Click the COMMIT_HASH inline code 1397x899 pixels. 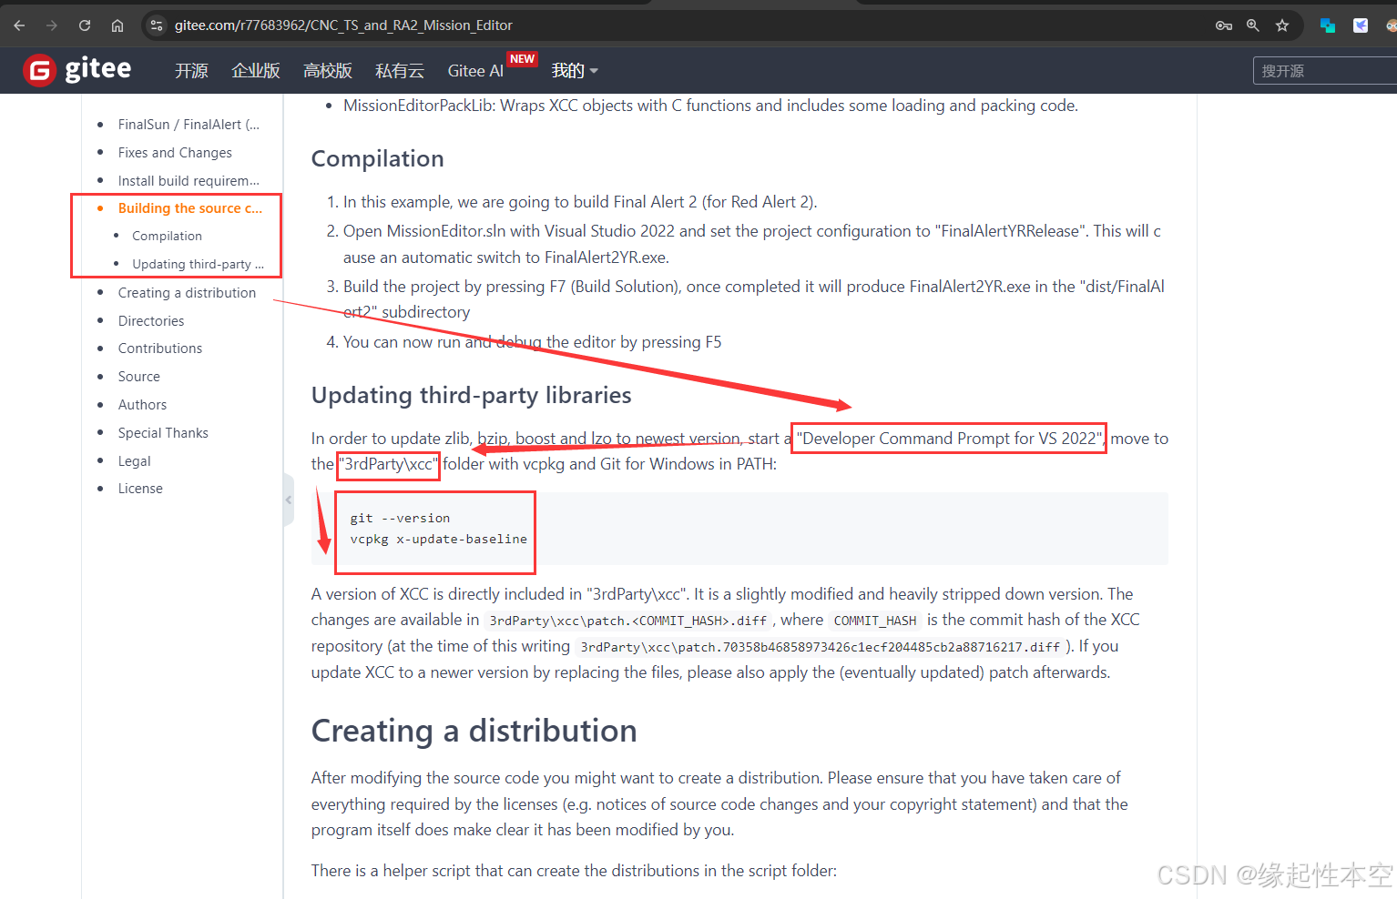[x=875, y=621]
